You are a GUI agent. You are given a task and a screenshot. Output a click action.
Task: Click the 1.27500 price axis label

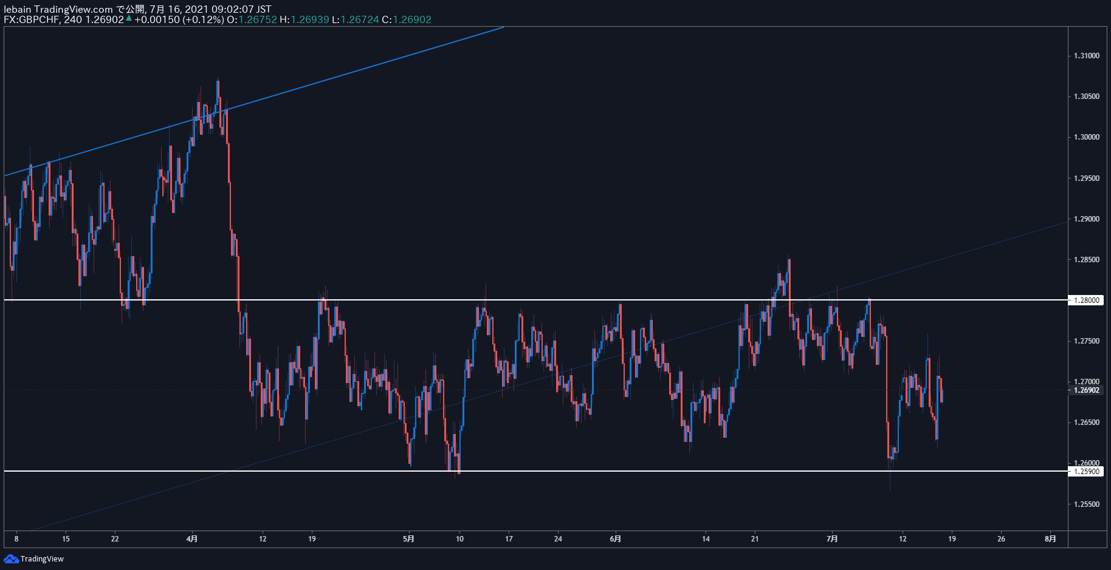1087,341
